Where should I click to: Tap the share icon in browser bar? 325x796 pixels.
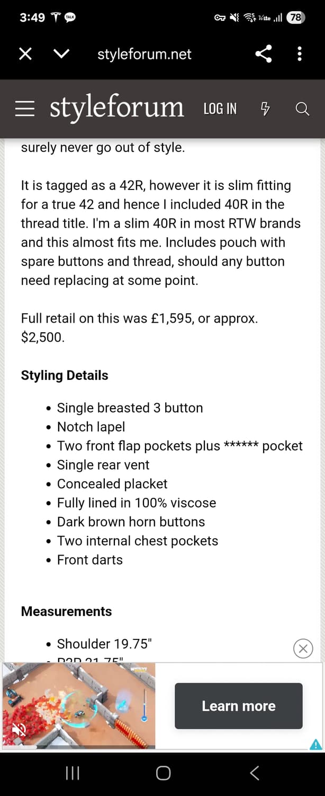(x=264, y=54)
